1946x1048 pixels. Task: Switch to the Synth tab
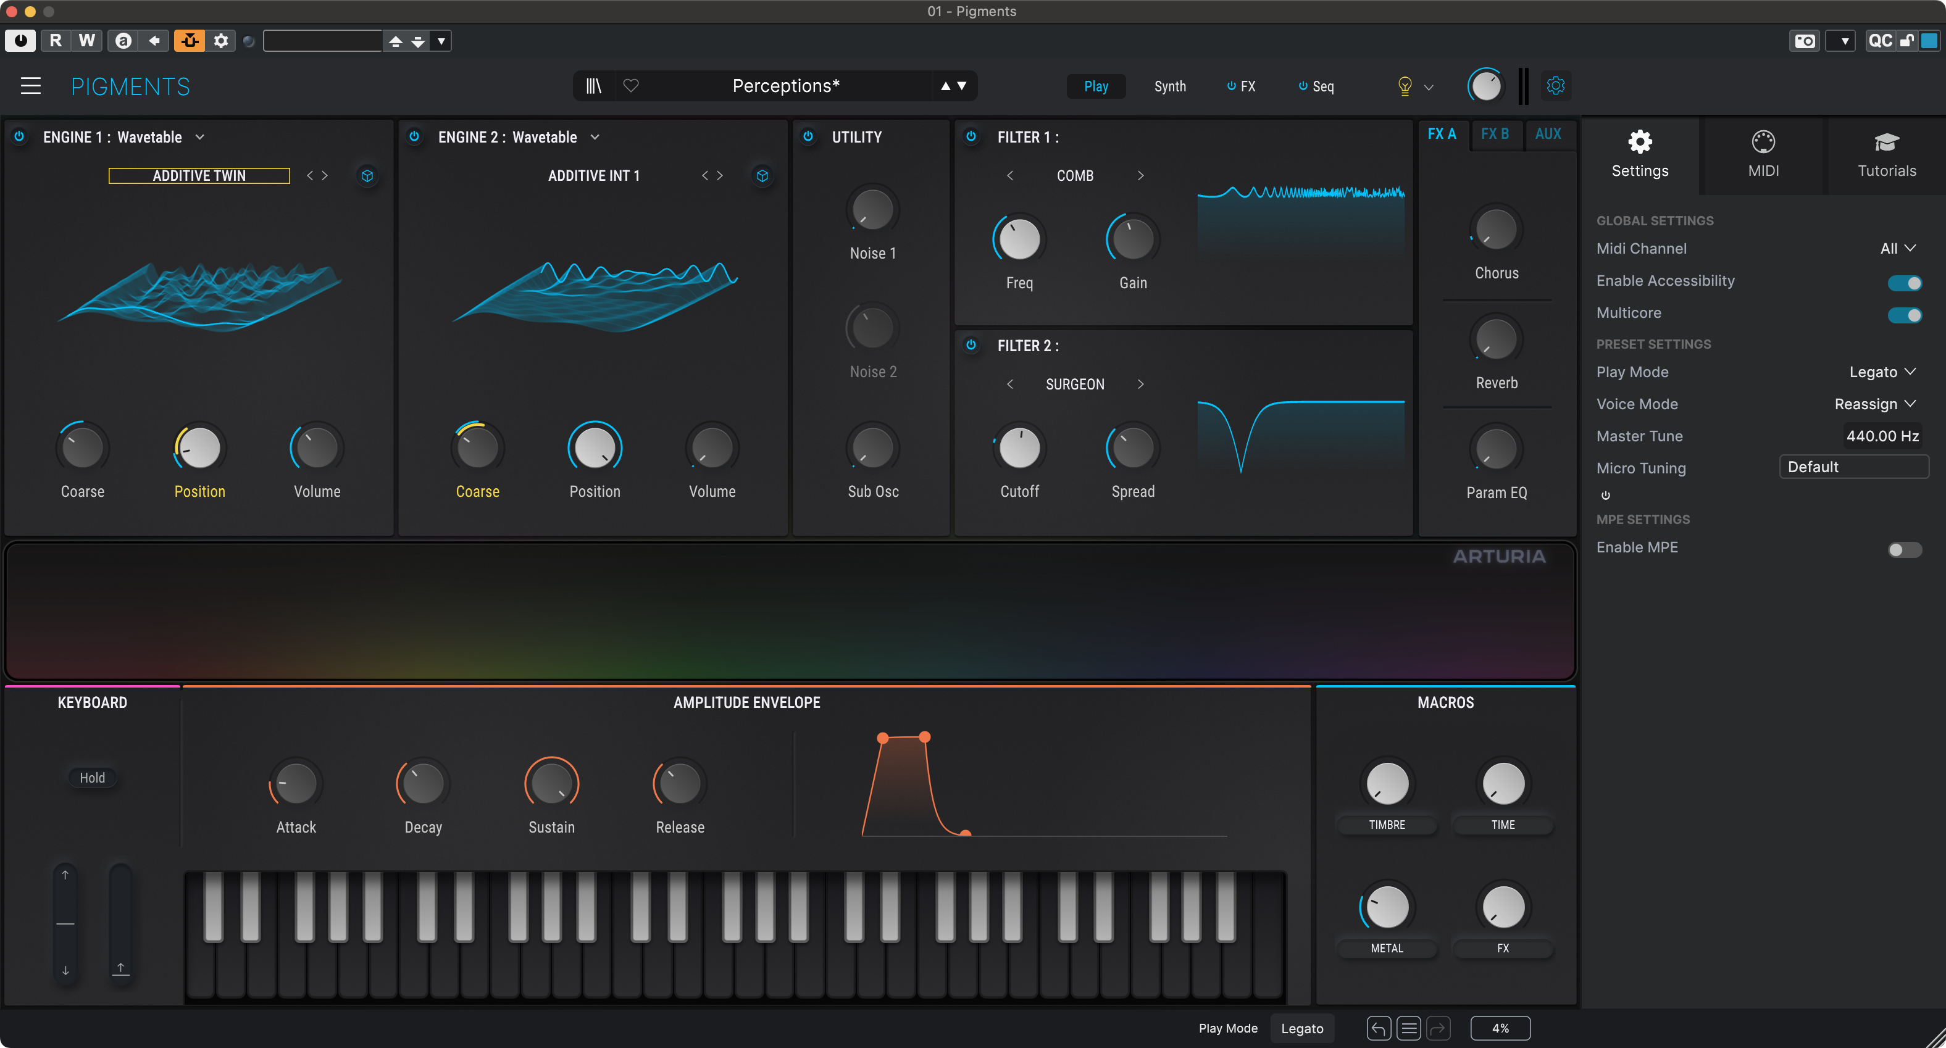(x=1170, y=86)
